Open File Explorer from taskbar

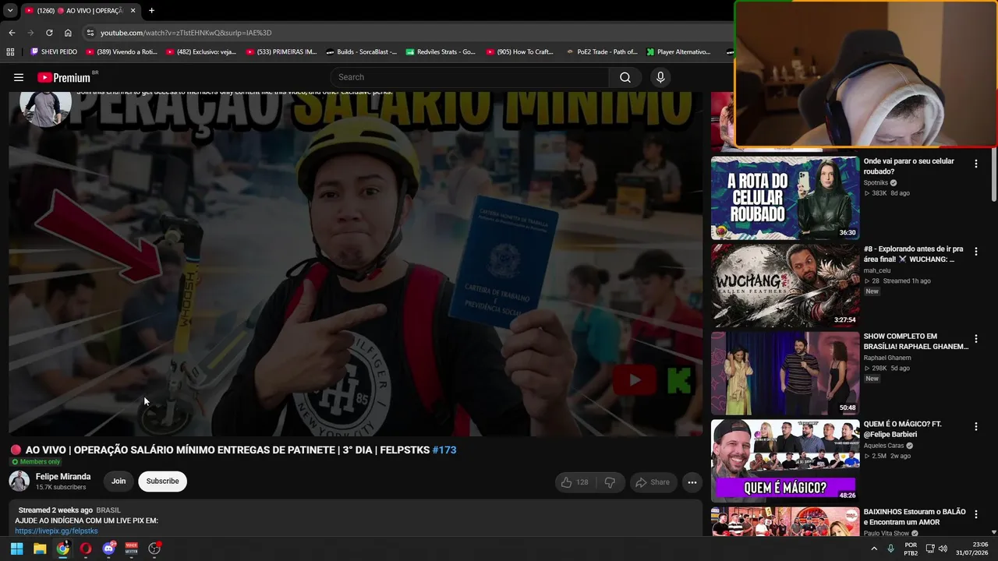[x=40, y=549]
